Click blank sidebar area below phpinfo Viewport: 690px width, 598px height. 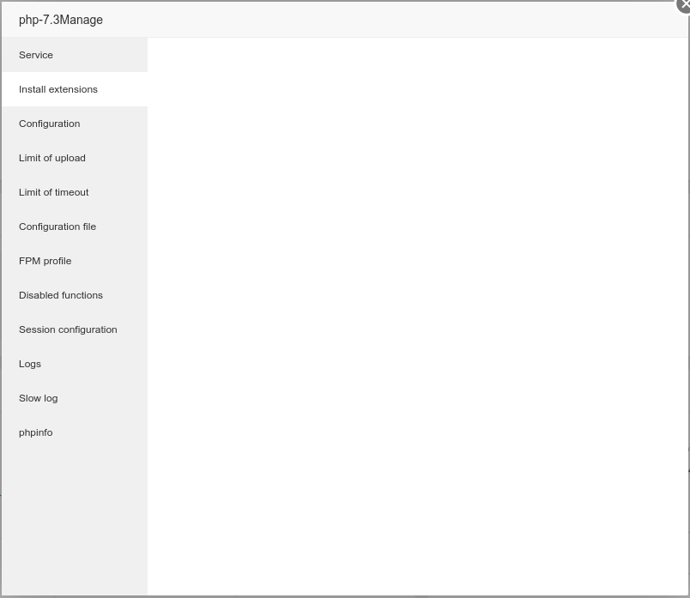click(x=75, y=515)
